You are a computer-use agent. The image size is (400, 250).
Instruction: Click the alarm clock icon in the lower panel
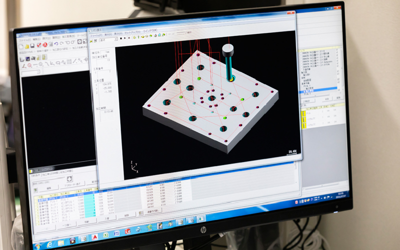[69, 179]
